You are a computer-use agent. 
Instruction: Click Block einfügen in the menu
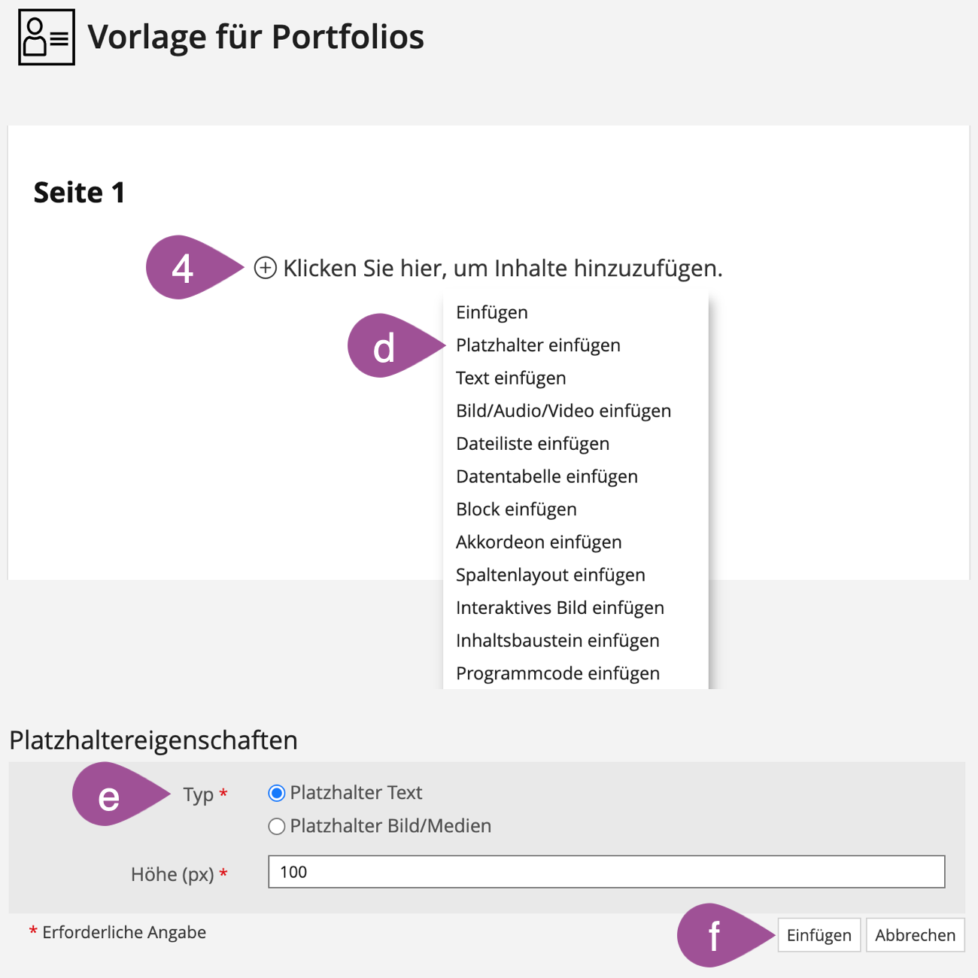516,509
